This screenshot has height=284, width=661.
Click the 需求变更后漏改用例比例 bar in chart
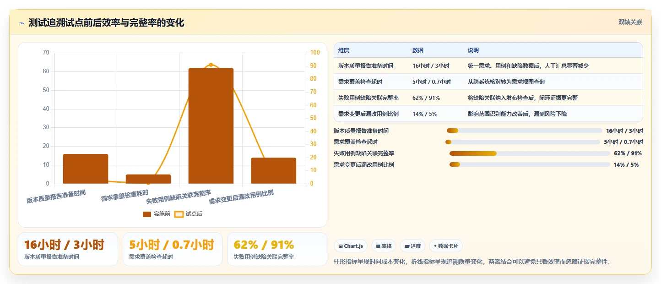tap(274, 170)
